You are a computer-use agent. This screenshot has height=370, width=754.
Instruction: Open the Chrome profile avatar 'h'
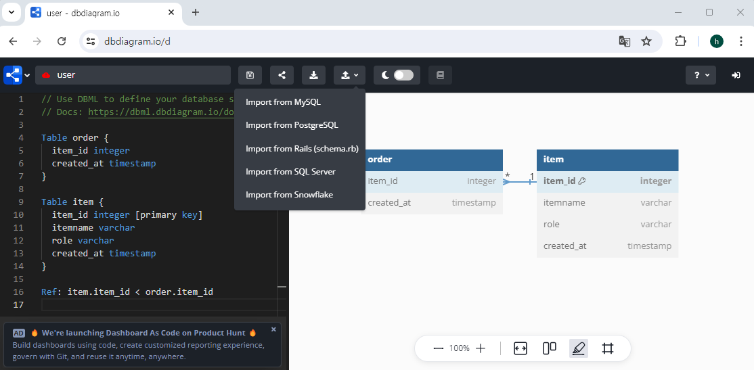tap(717, 41)
